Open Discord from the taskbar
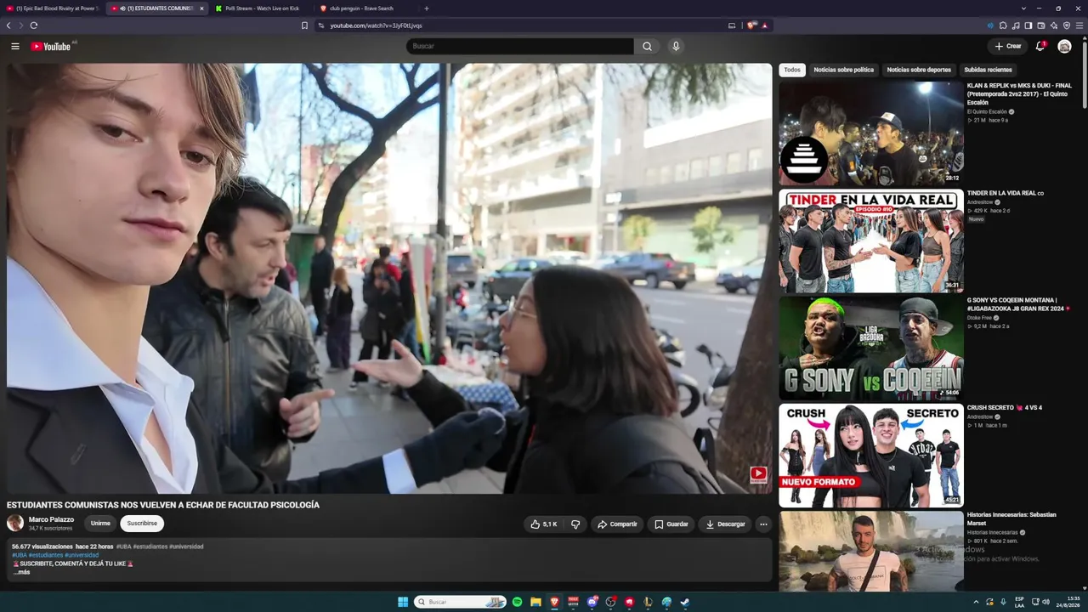Screen dimensions: 1088x612 (x=592, y=602)
